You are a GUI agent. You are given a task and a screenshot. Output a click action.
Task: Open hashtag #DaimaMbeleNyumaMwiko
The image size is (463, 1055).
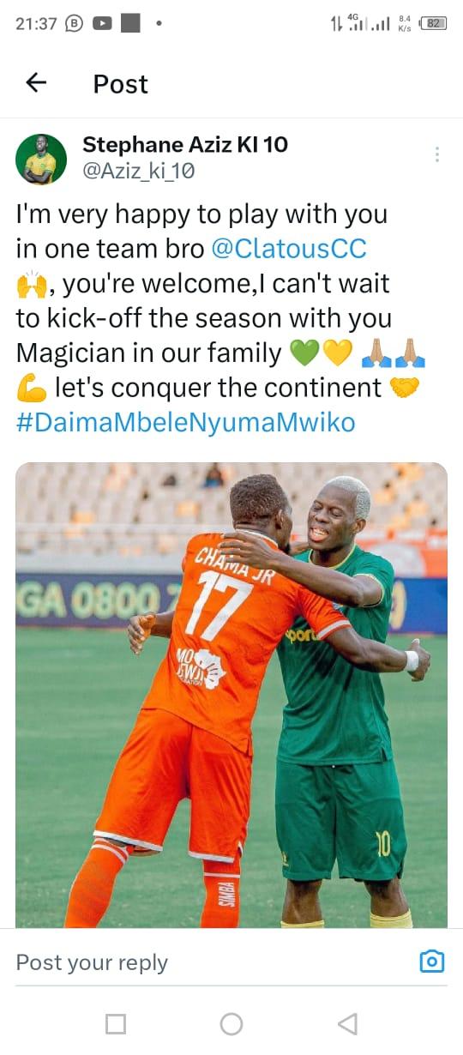pos(185,423)
